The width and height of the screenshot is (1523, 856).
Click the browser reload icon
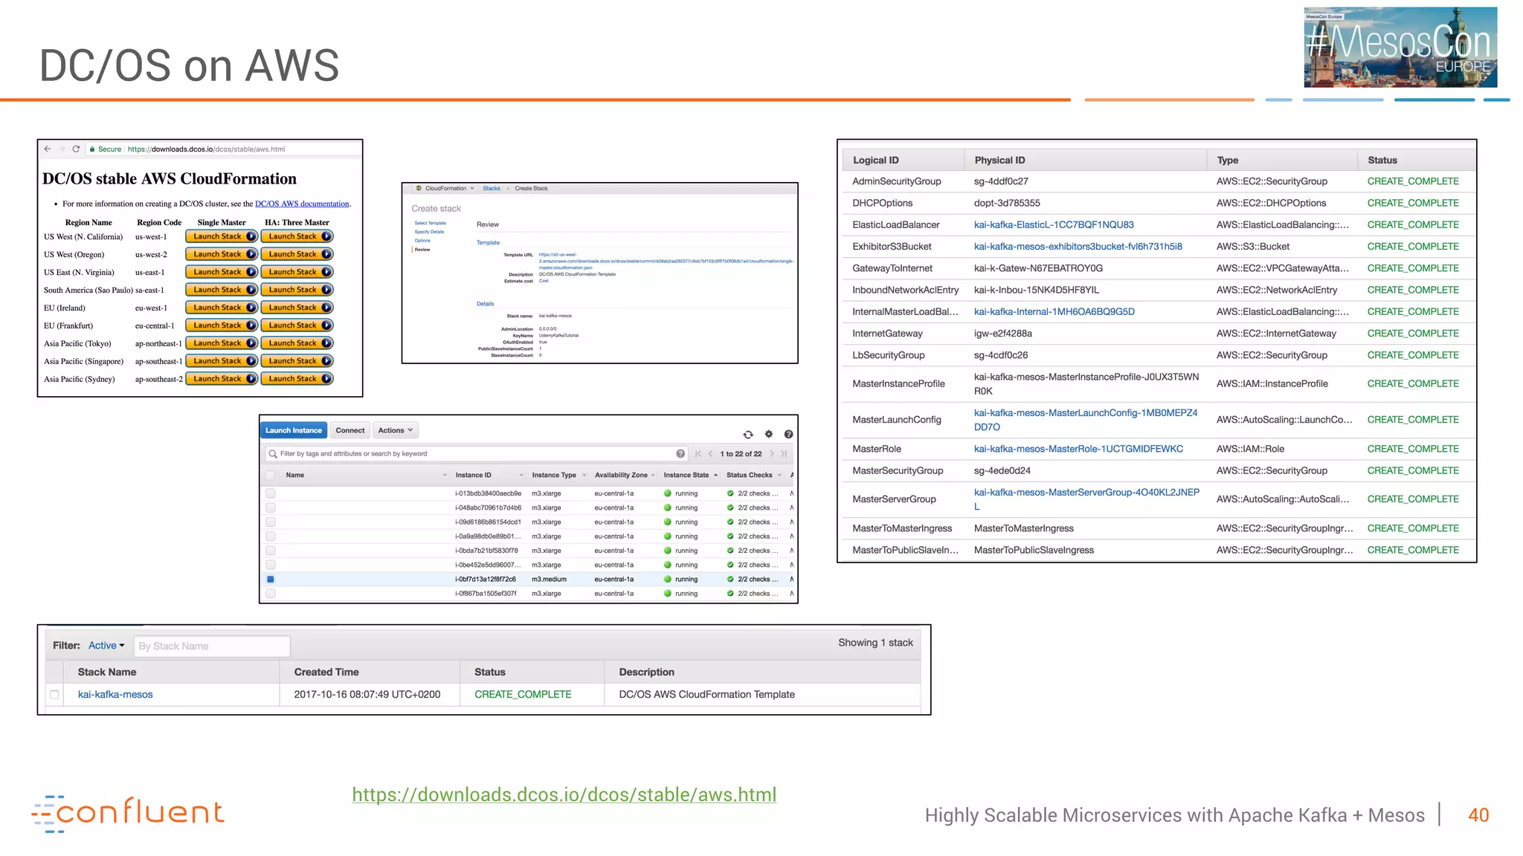[x=76, y=149]
